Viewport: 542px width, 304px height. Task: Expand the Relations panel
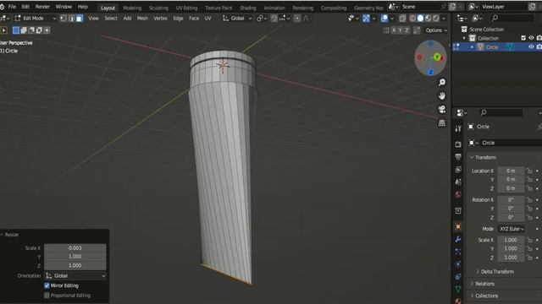(482, 284)
